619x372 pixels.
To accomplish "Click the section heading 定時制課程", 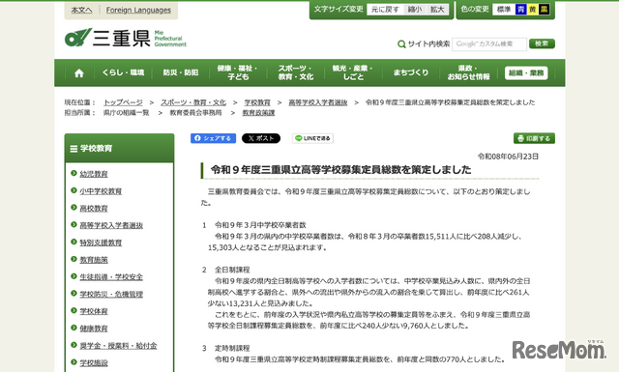I will [232, 349].
